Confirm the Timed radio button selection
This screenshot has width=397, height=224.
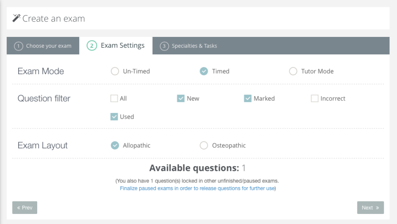point(204,71)
